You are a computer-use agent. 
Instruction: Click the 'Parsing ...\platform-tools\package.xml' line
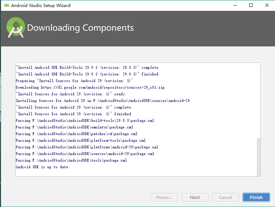click(81, 141)
